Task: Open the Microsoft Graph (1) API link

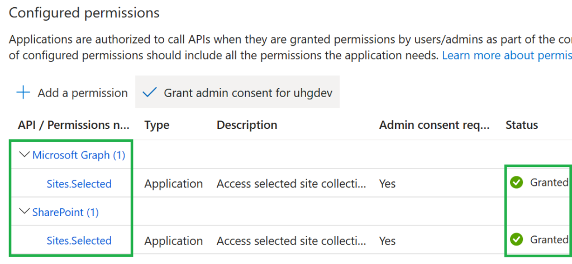Action: (x=79, y=155)
